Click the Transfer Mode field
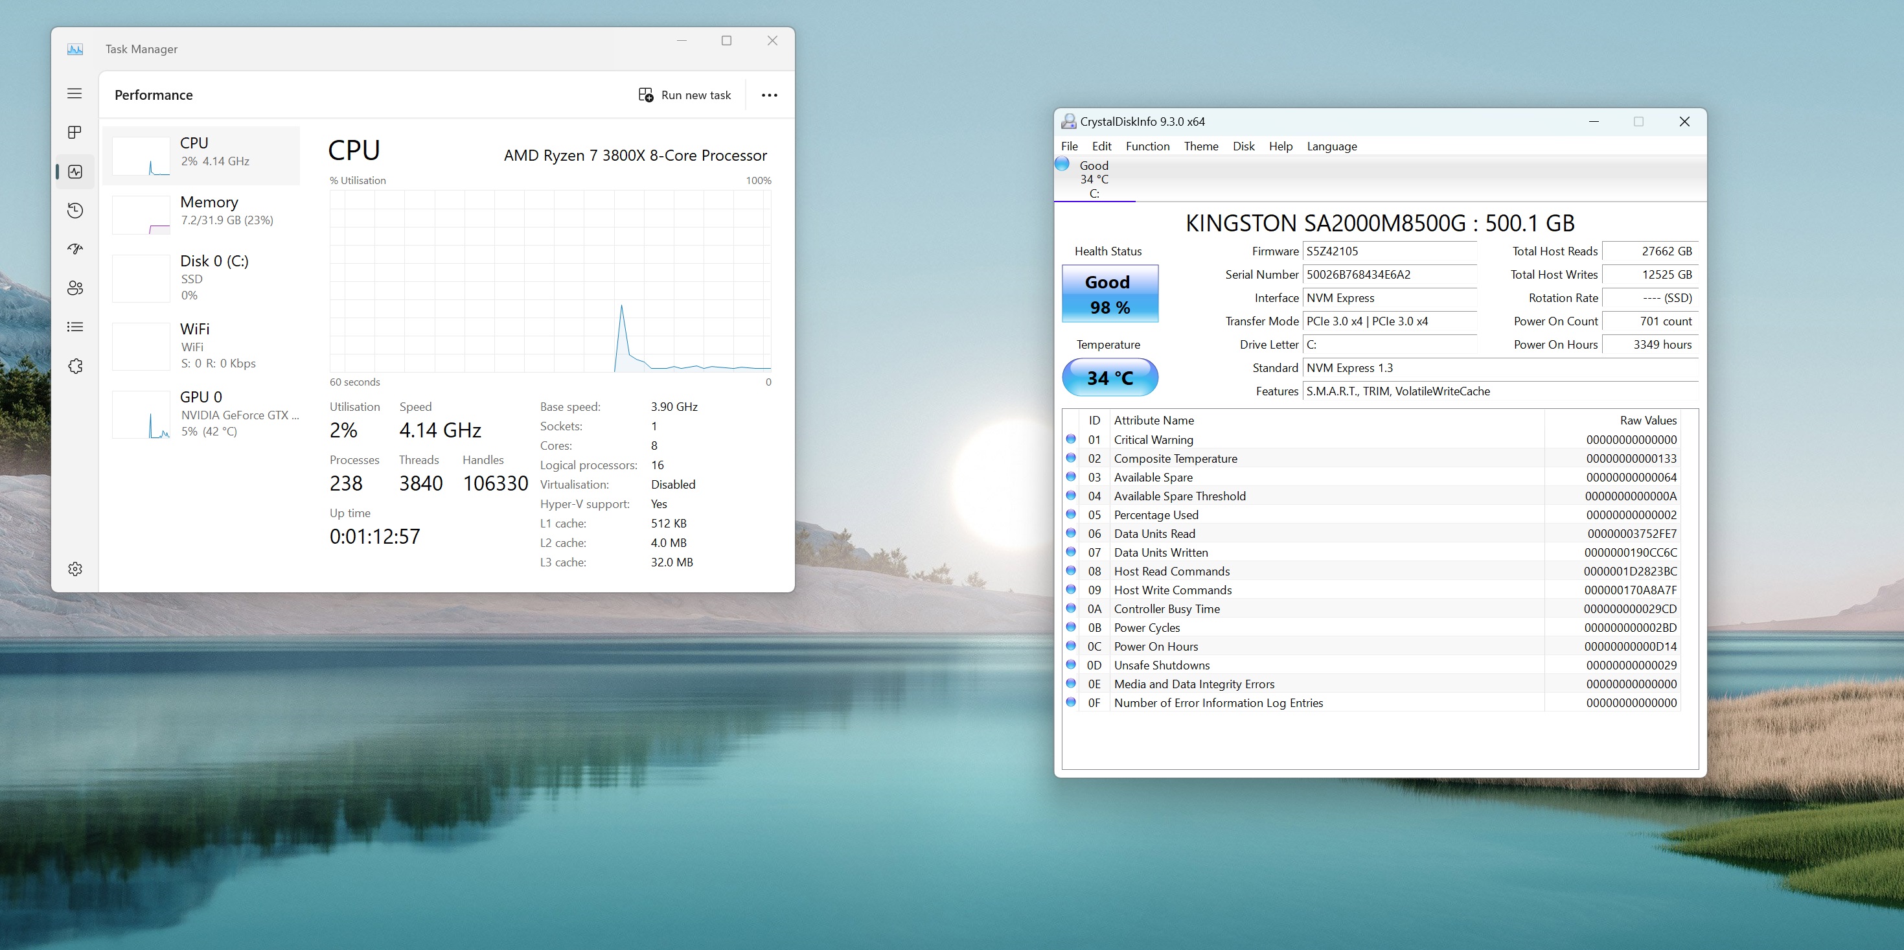The image size is (1904, 950). click(1390, 321)
